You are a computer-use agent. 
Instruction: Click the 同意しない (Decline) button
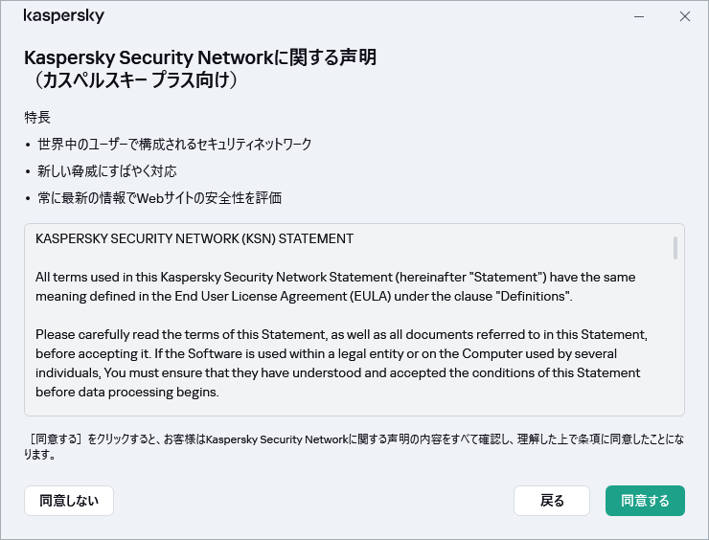pos(69,501)
